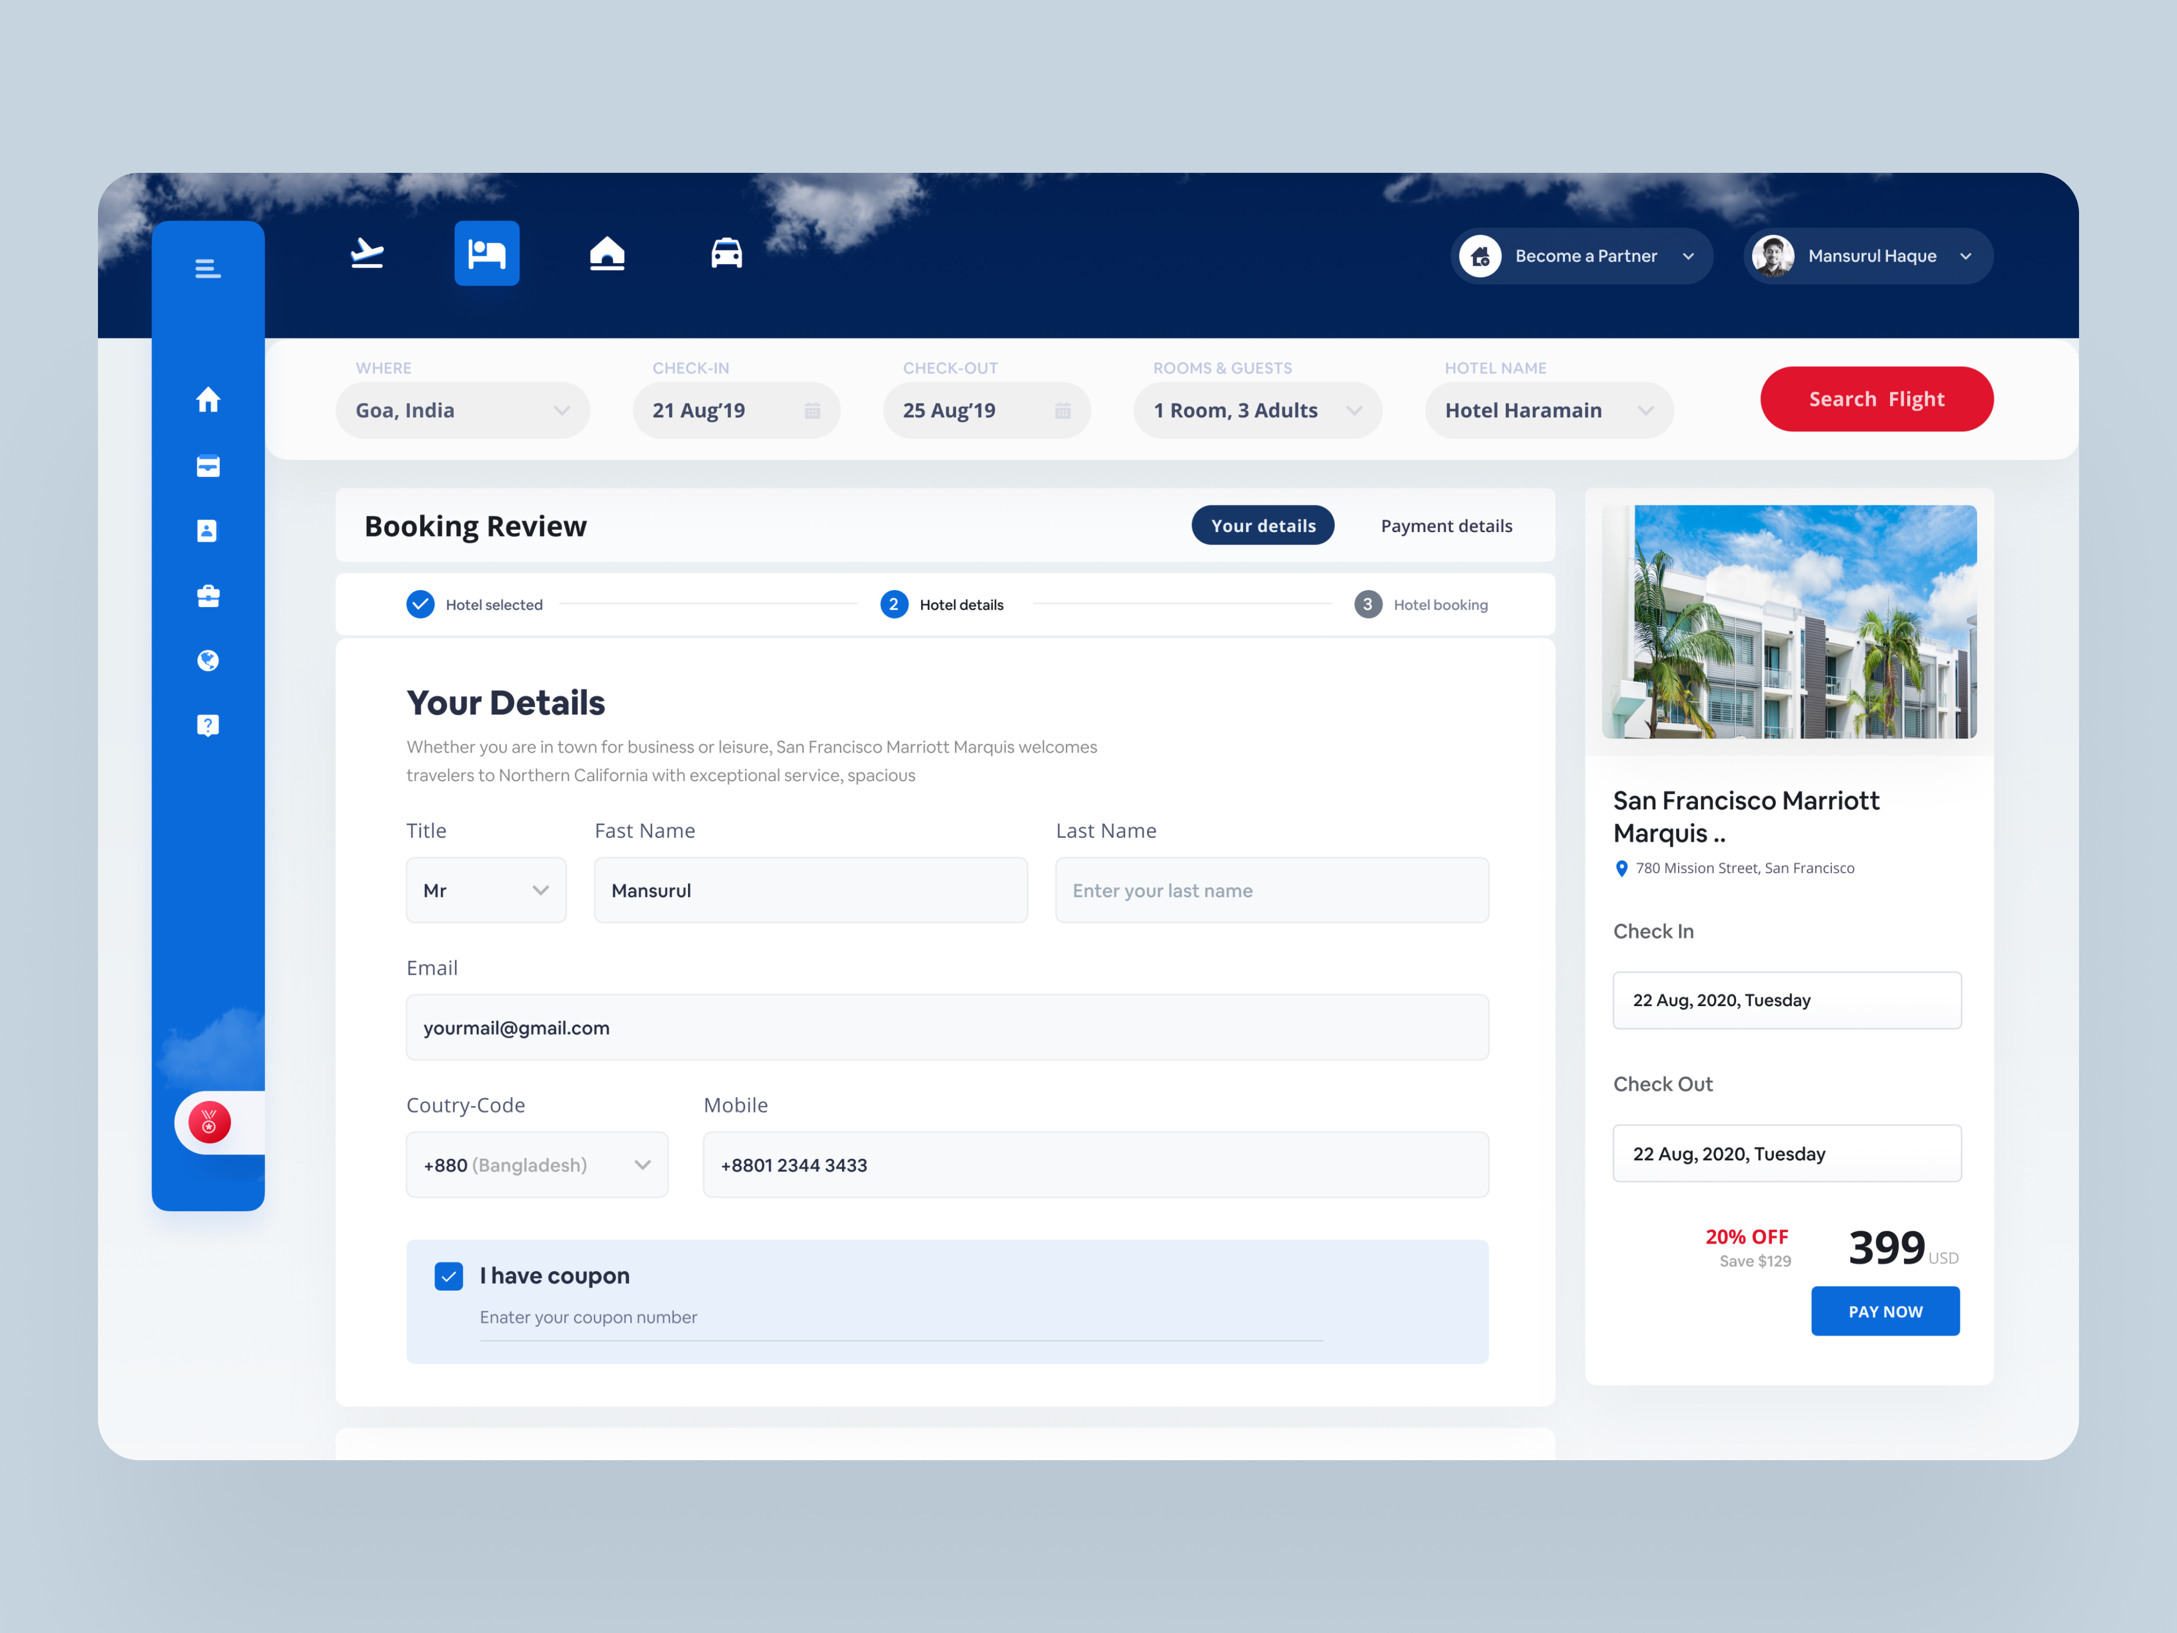Click the Check In date field in hotel card

tap(1787, 1000)
